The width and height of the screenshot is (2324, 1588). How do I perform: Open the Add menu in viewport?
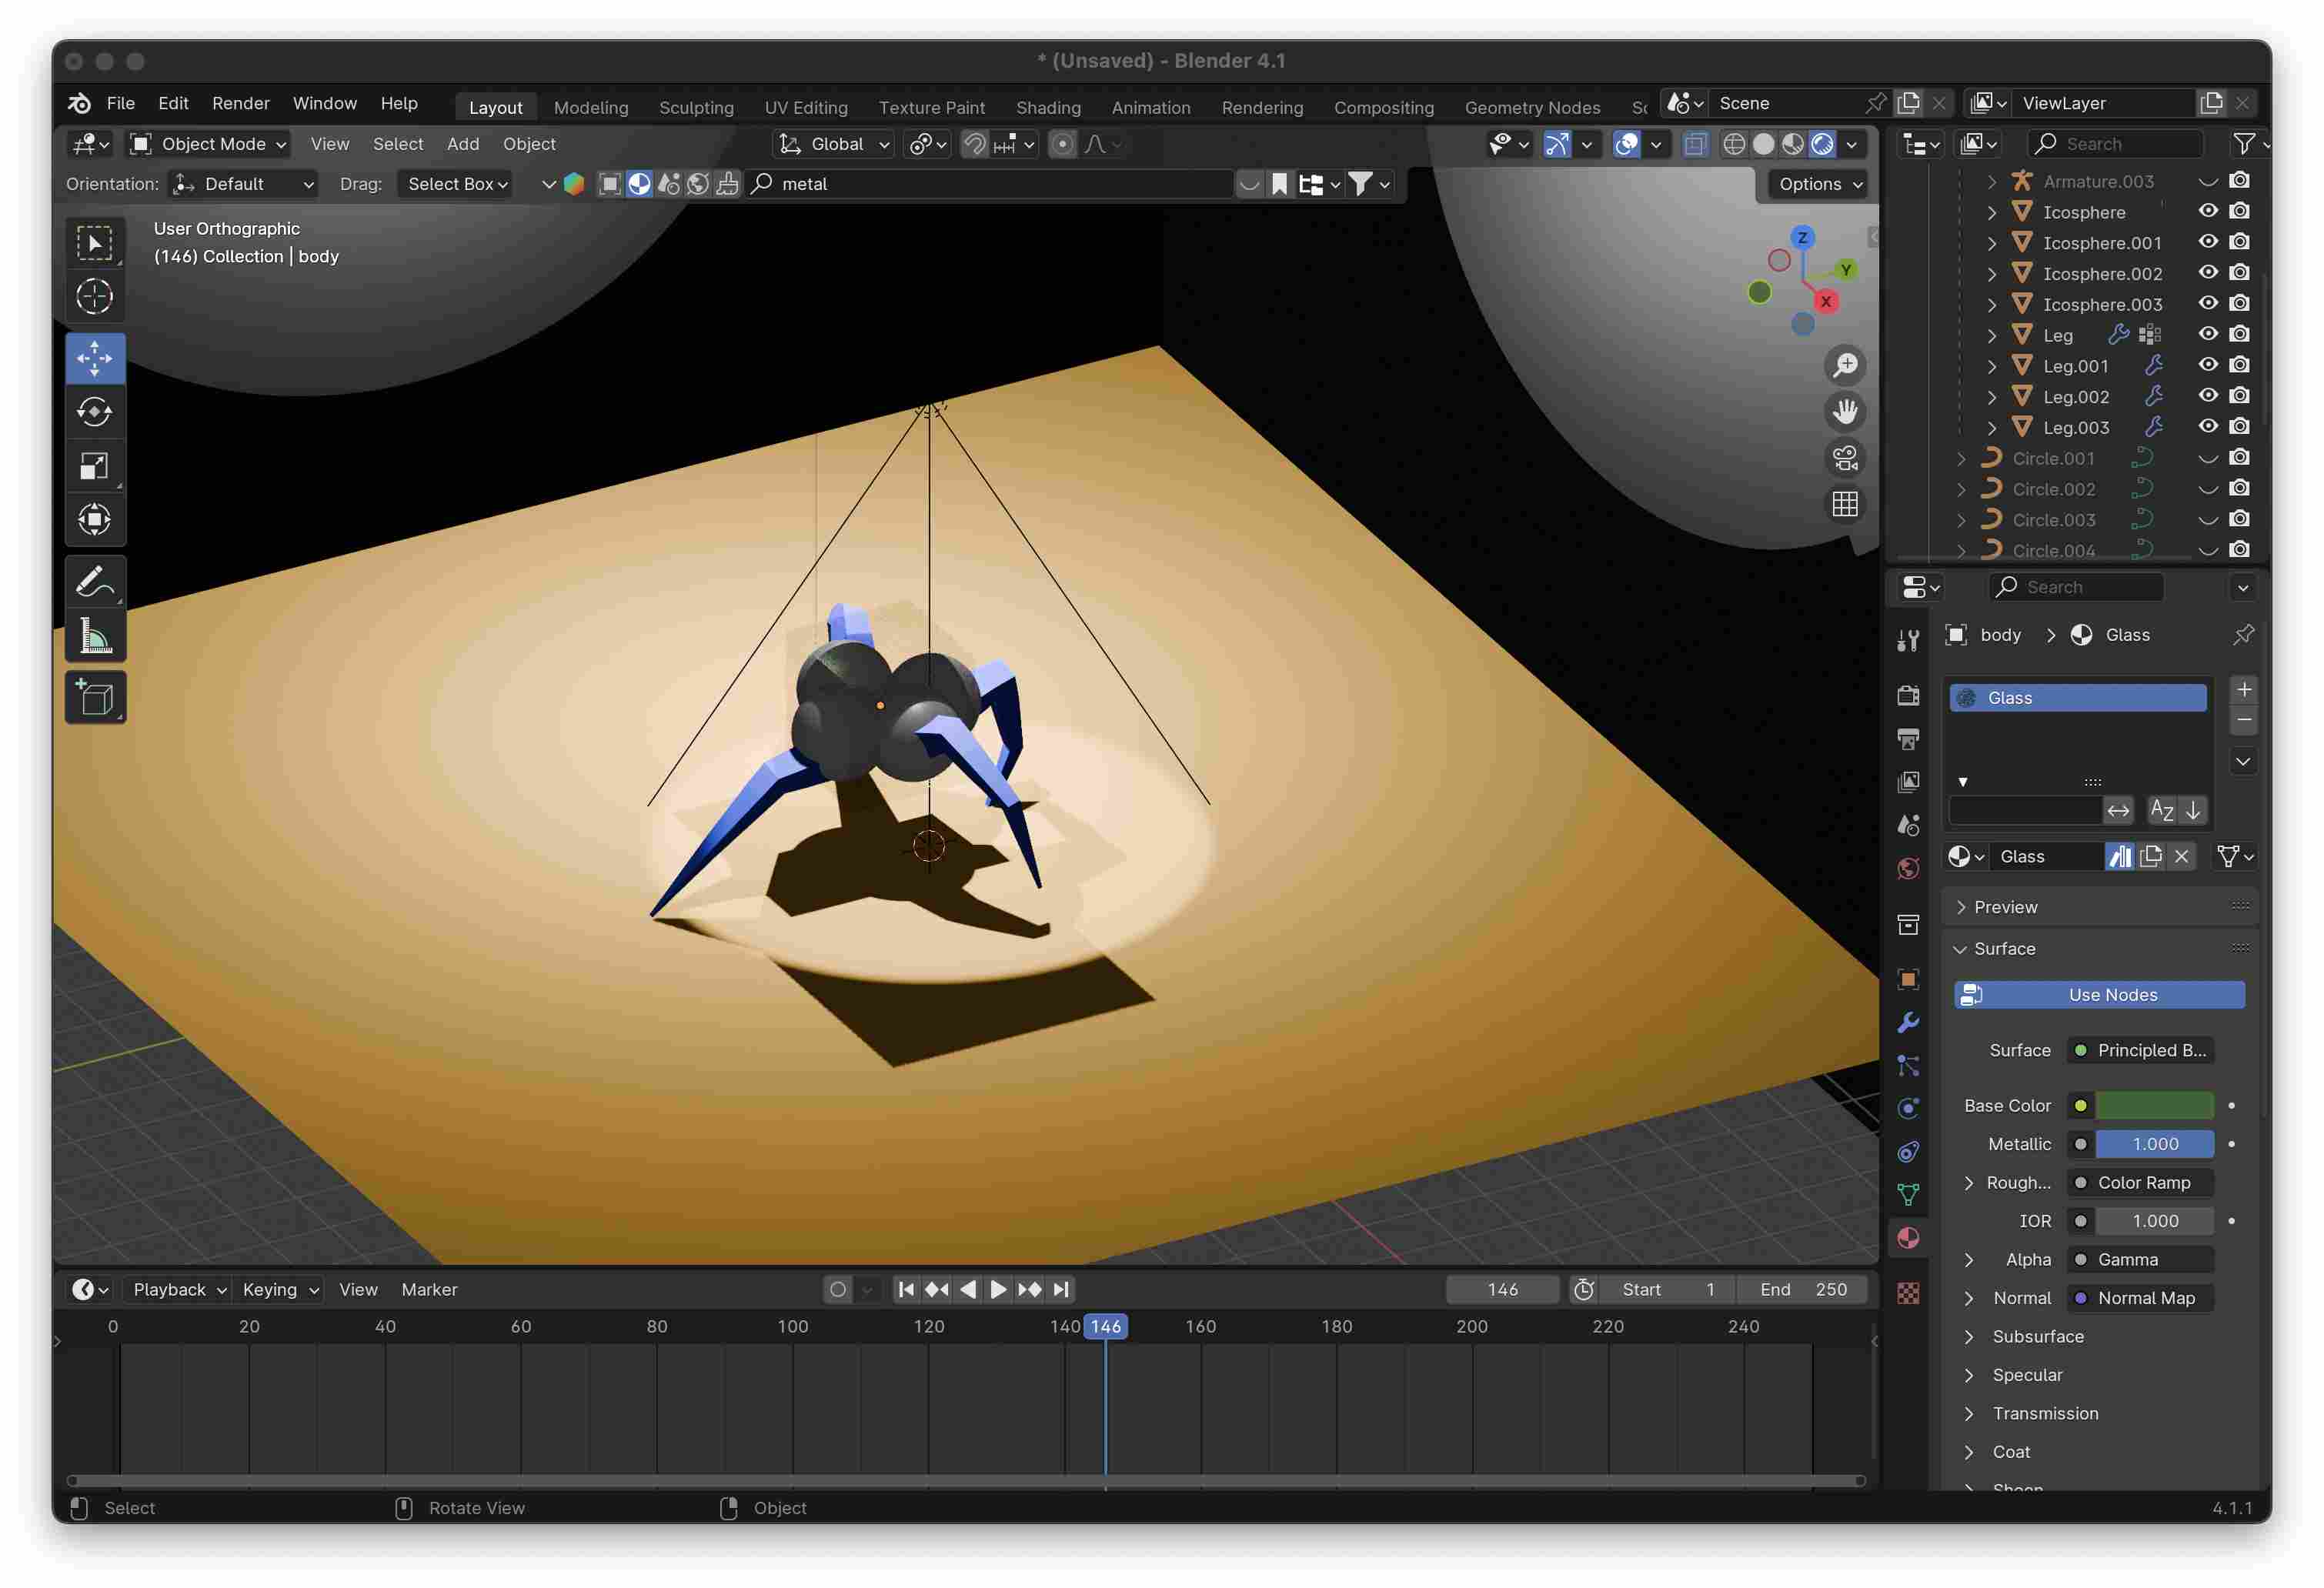pos(463,144)
